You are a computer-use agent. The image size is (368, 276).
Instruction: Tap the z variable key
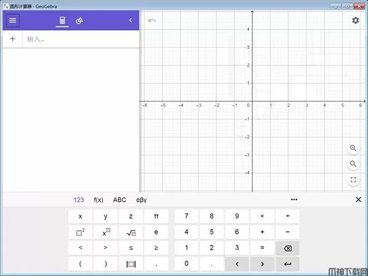click(131, 216)
